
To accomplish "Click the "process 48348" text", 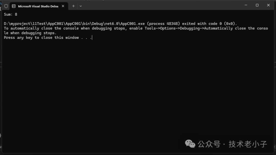I will click(164, 24).
